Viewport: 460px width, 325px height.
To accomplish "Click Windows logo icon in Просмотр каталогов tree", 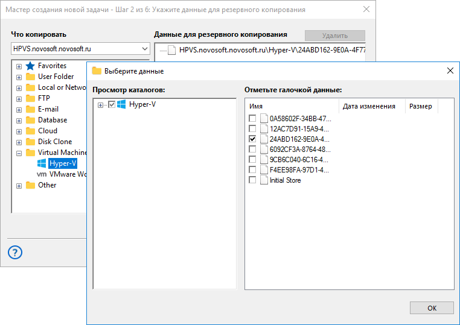I will coord(121,104).
